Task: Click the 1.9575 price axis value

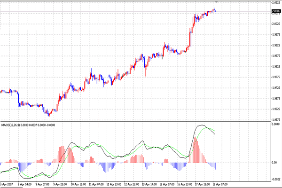Action: tap(276, 120)
